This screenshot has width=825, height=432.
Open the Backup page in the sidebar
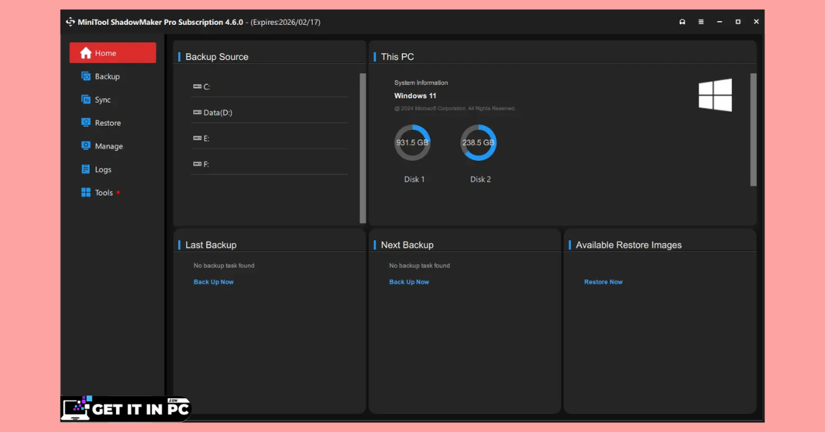[x=113, y=76]
